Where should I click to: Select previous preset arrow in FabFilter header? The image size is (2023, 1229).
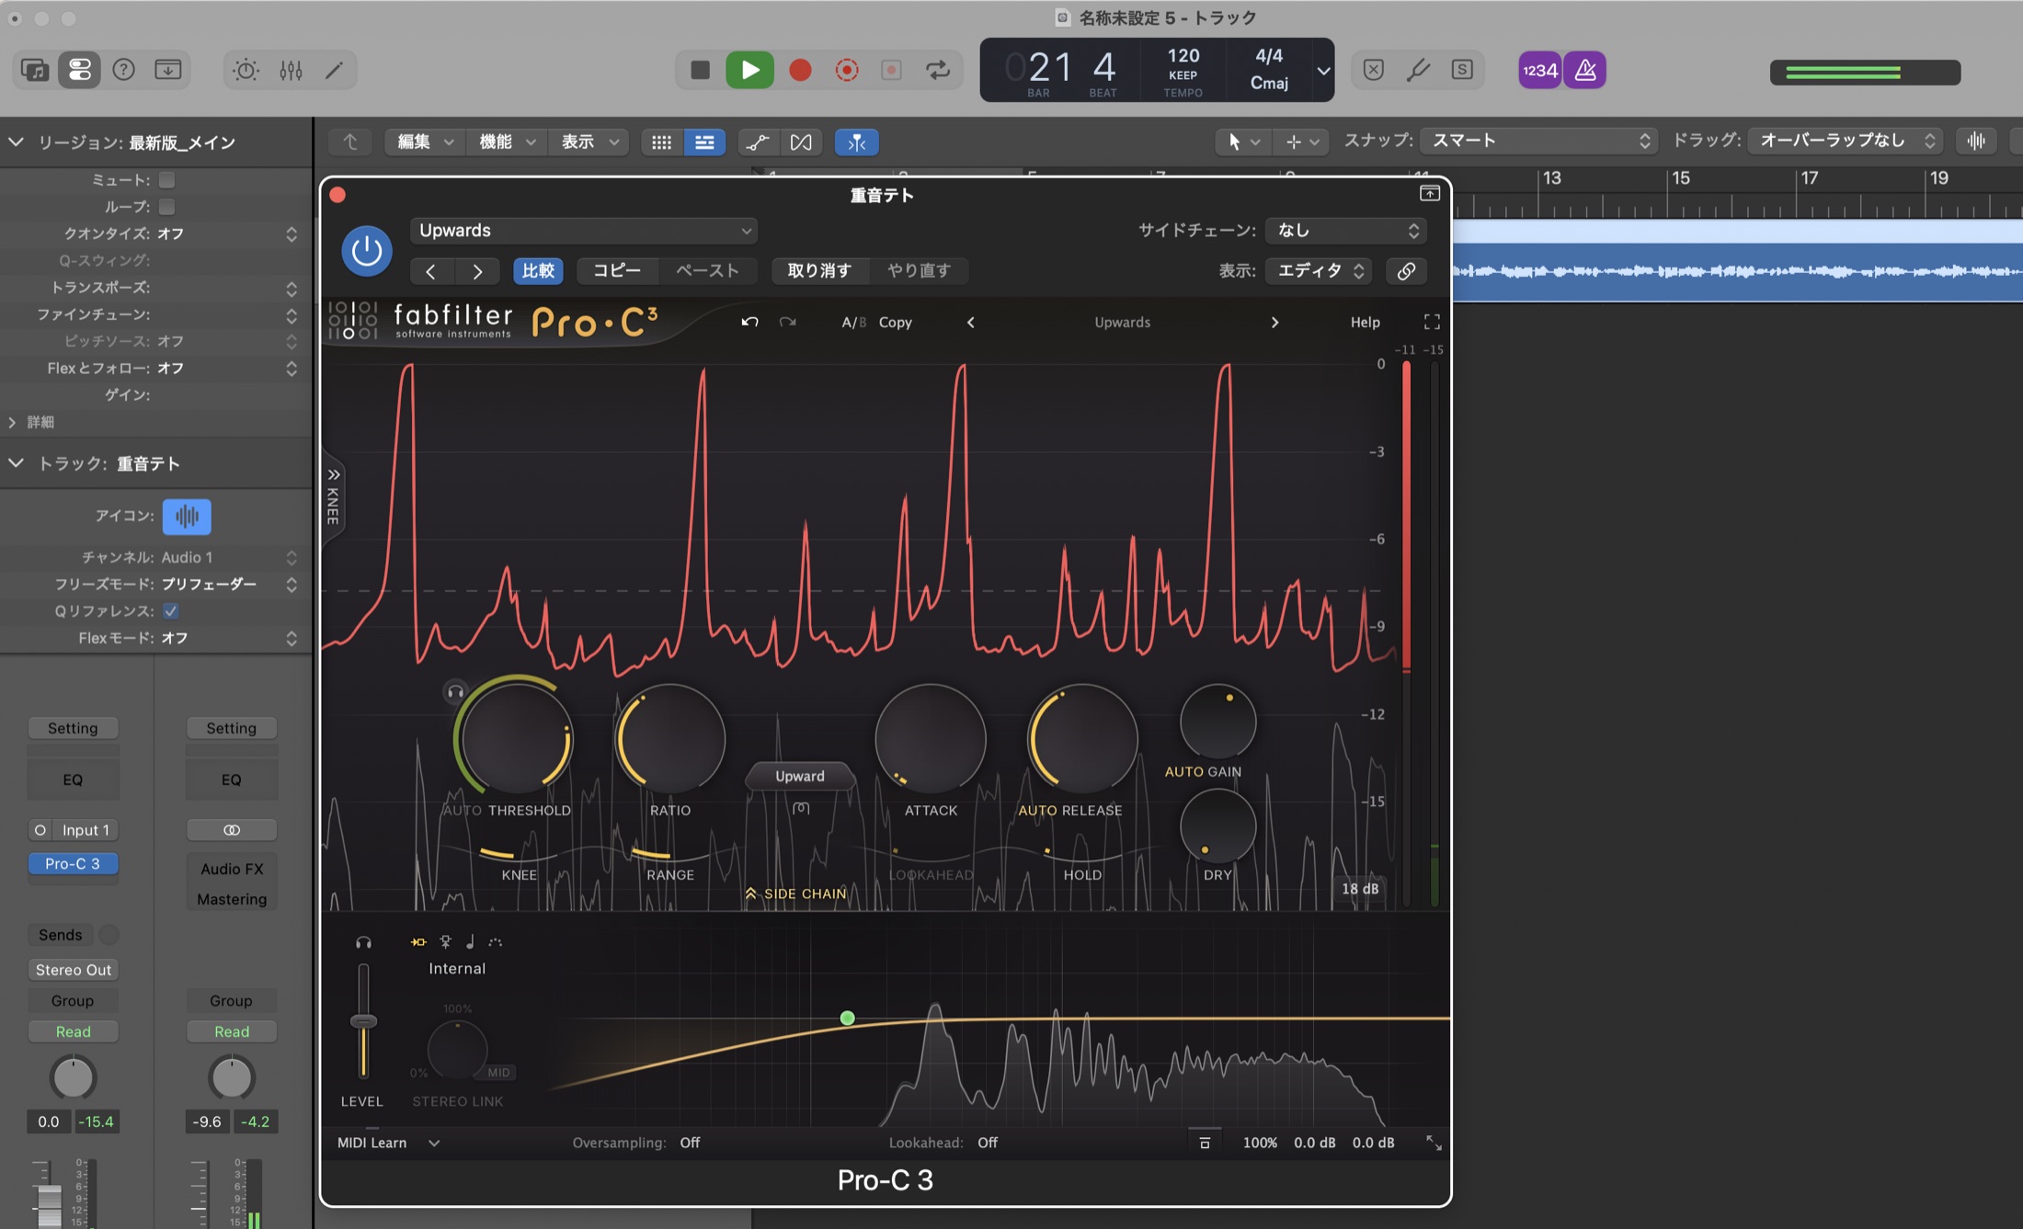pos(970,322)
